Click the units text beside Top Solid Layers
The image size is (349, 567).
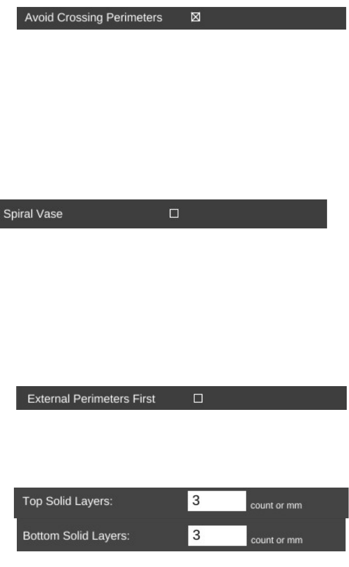276,506
